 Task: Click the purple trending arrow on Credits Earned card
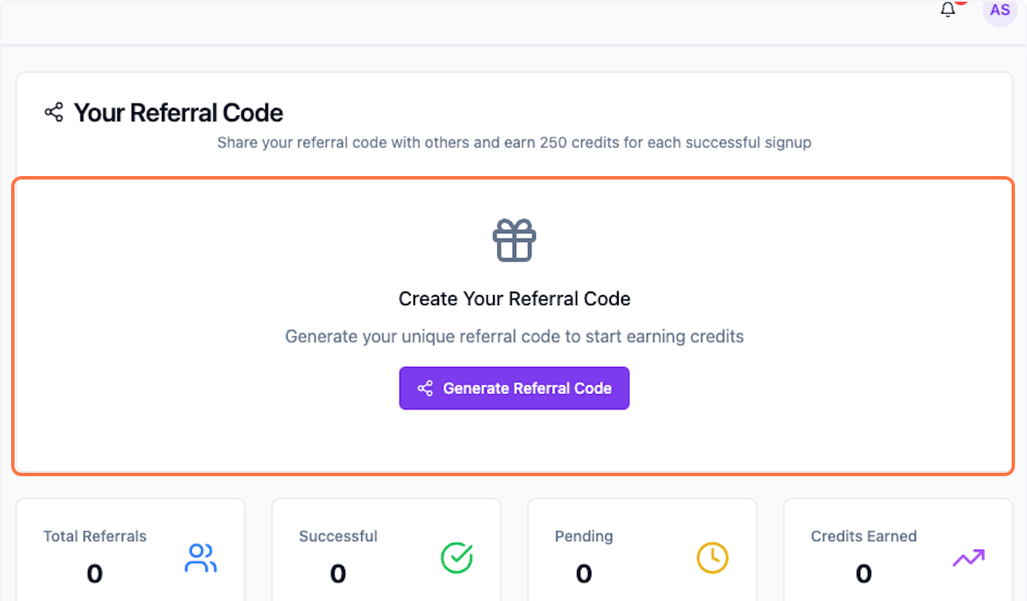[x=968, y=557]
